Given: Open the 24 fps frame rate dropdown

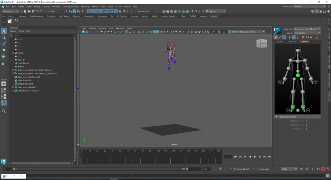Looking at the screenshot, I should [289, 169].
